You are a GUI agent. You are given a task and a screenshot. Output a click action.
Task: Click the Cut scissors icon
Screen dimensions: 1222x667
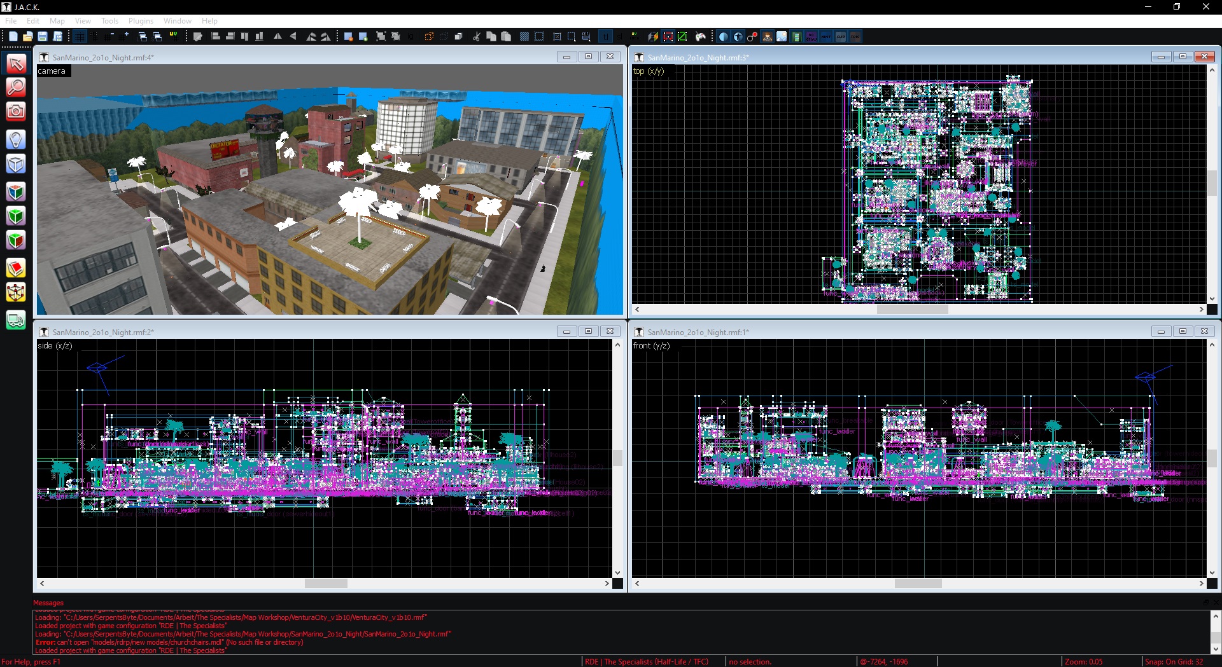tap(476, 37)
